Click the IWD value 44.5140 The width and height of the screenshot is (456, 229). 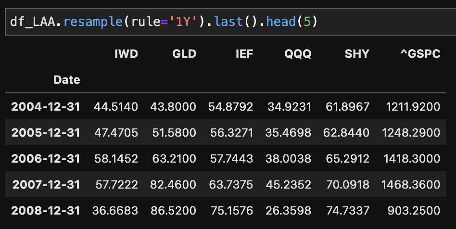click(x=116, y=107)
